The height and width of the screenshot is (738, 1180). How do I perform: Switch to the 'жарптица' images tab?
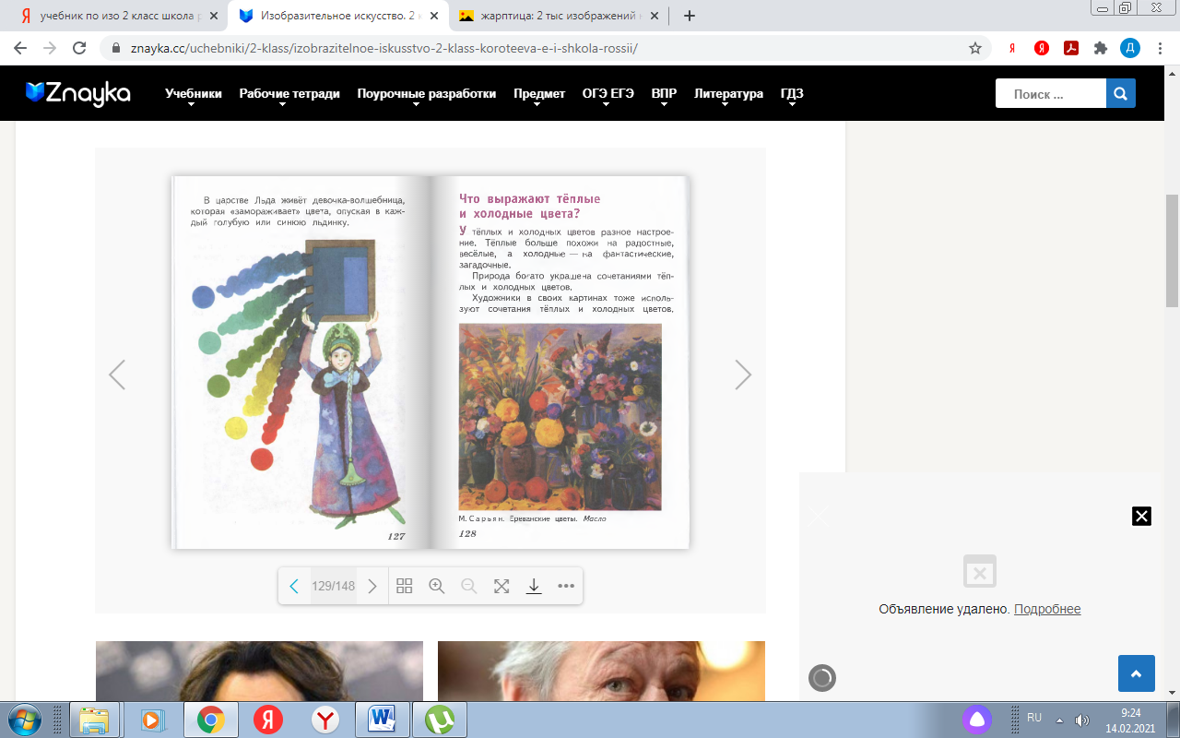click(558, 16)
